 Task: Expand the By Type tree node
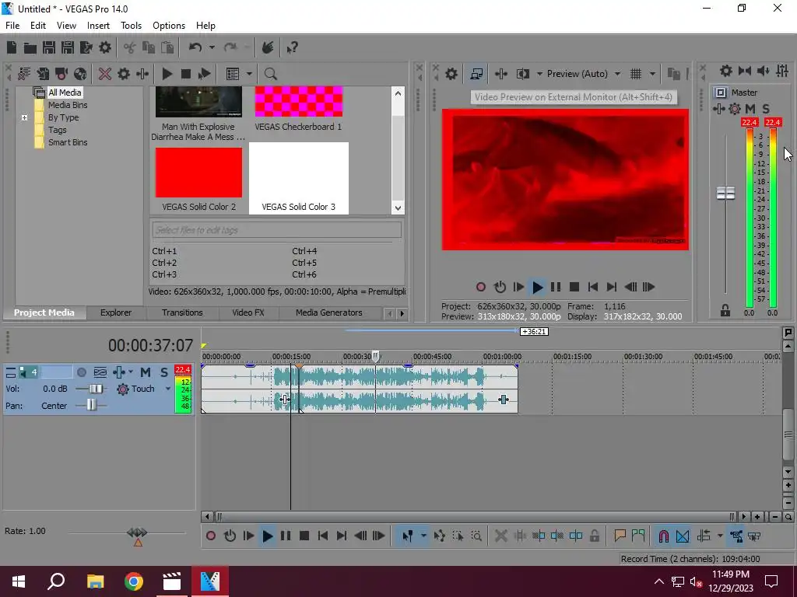pos(24,118)
